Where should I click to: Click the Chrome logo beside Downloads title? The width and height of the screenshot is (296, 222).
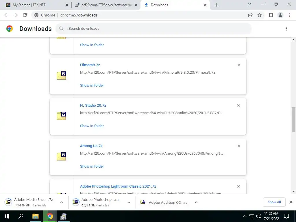tap(10, 29)
